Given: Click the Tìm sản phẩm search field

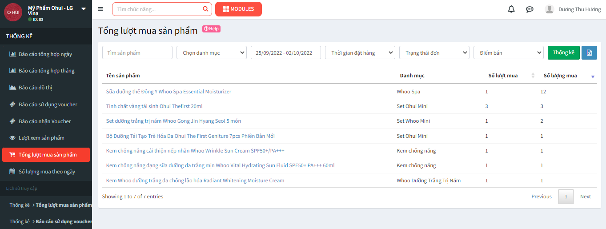Looking at the screenshot, I should [x=137, y=52].
